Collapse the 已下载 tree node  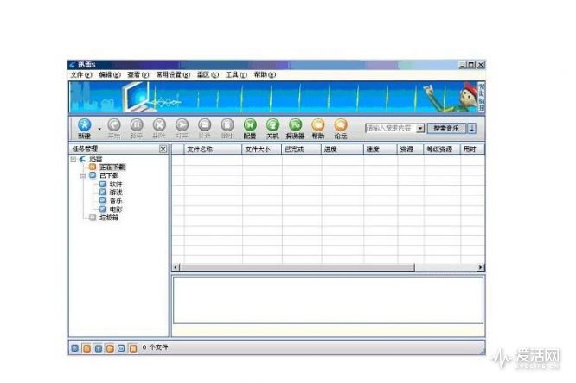point(83,176)
